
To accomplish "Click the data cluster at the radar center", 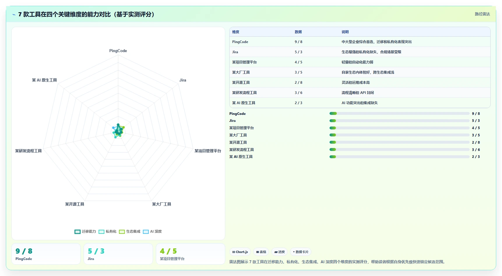I will coord(118,131).
